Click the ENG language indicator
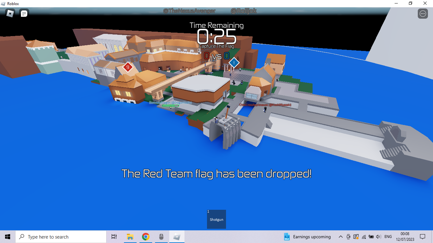This screenshot has height=243, width=433. [x=388, y=237]
